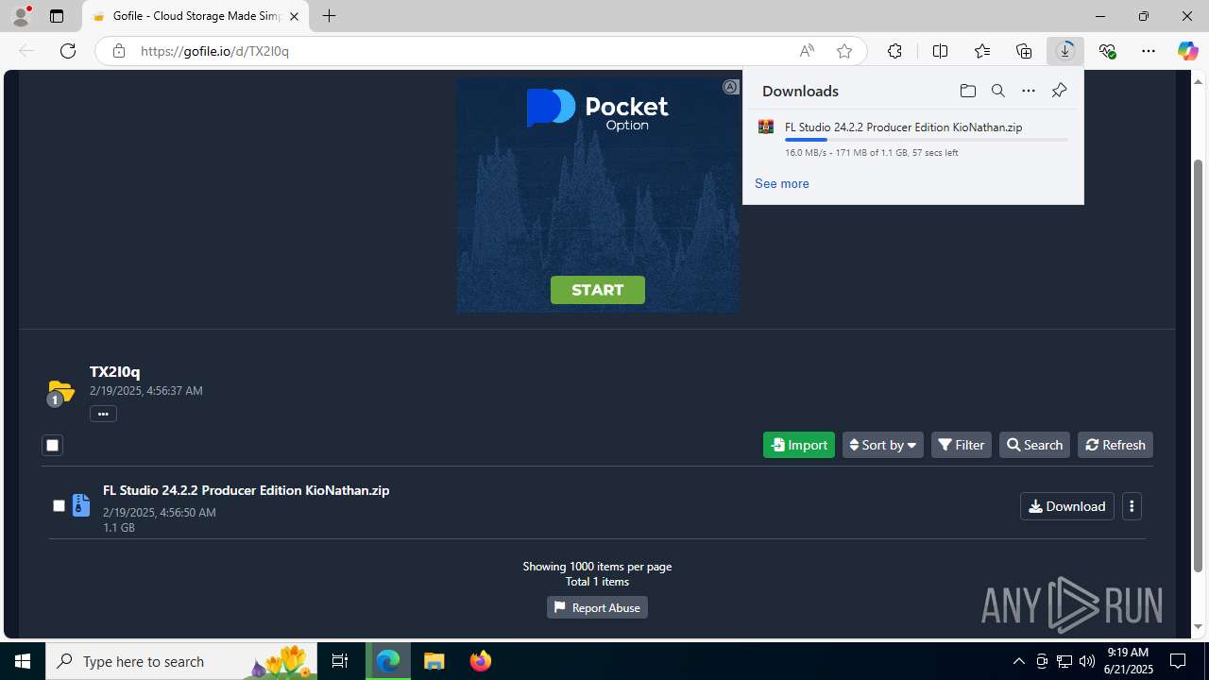This screenshot has width=1209, height=680.
Task: Open the notification center icon
Action: pos(1179,661)
